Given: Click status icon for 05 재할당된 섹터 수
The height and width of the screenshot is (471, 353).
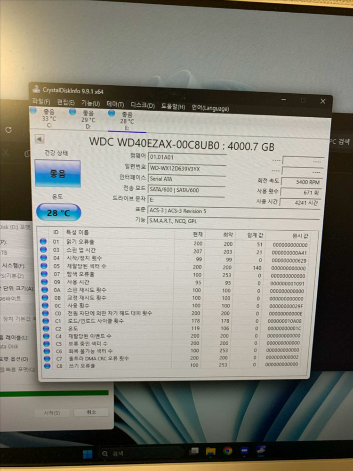Looking at the screenshot, I should coord(44,266).
